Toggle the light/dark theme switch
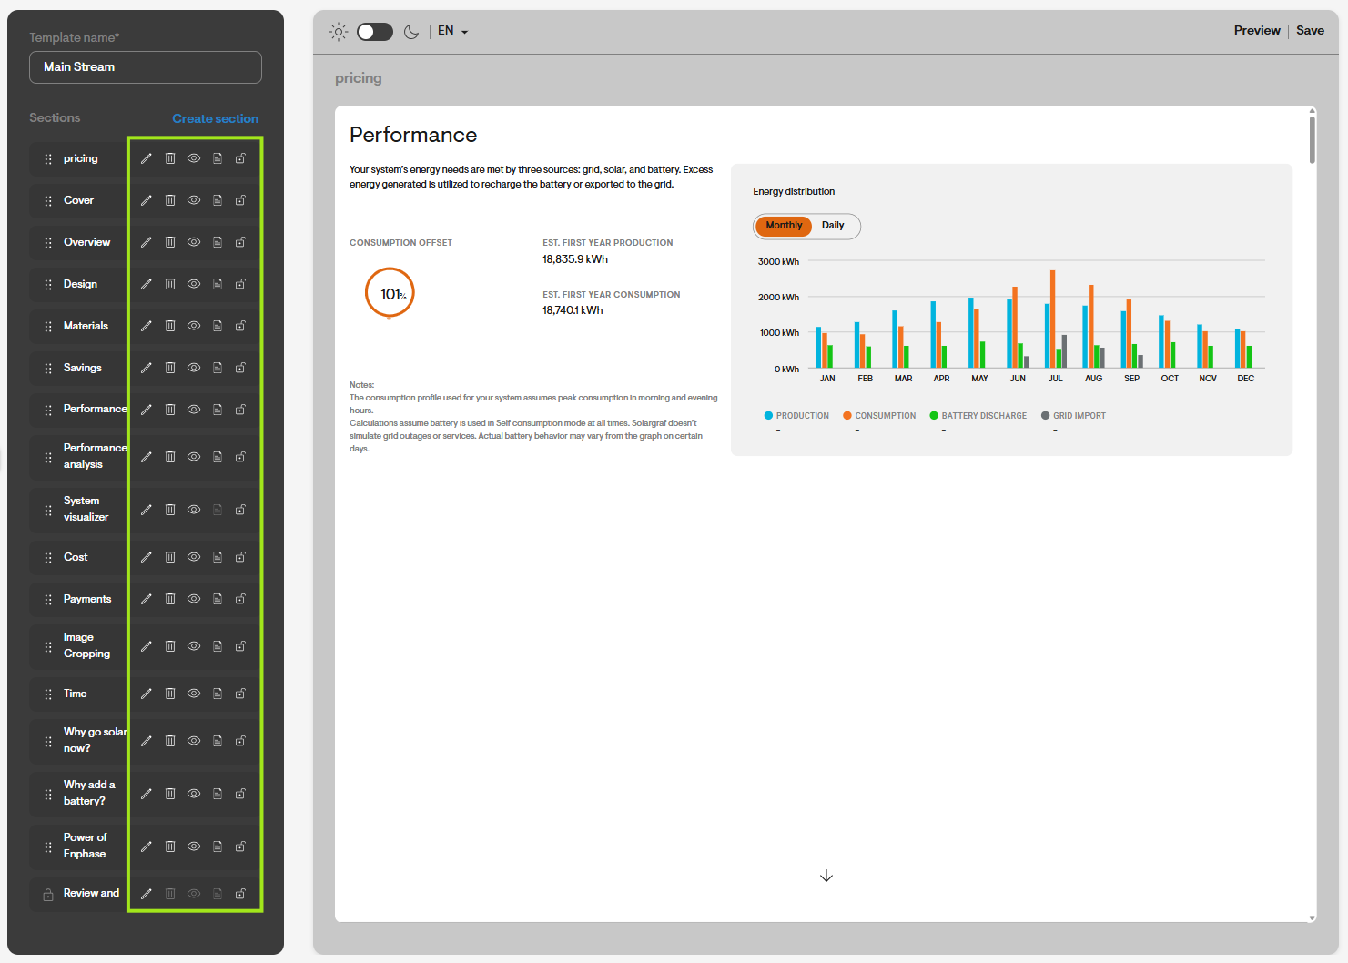Image resolution: width=1348 pixels, height=963 pixels. pos(374,32)
